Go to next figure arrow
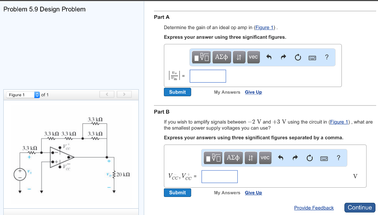 coord(124,94)
